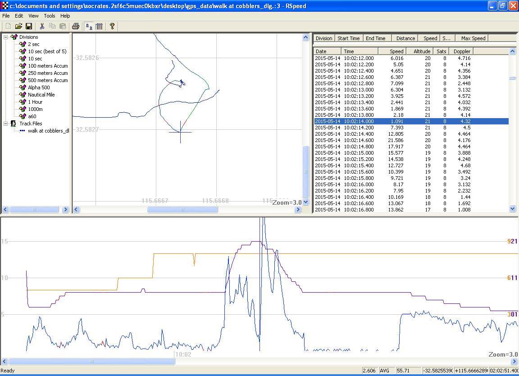The image size is (519, 376).
Task: Sort by the Max Speed column header
Action: pyautogui.click(x=472, y=38)
